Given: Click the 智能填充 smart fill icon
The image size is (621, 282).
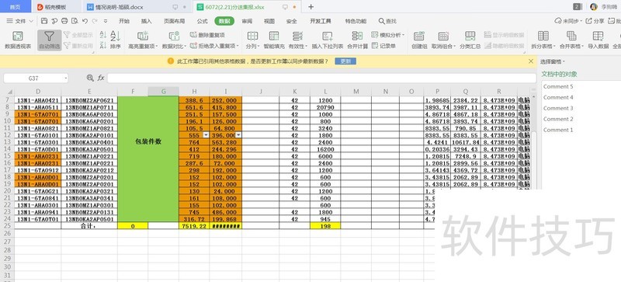Looking at the screenshot, I should (274, 40).
